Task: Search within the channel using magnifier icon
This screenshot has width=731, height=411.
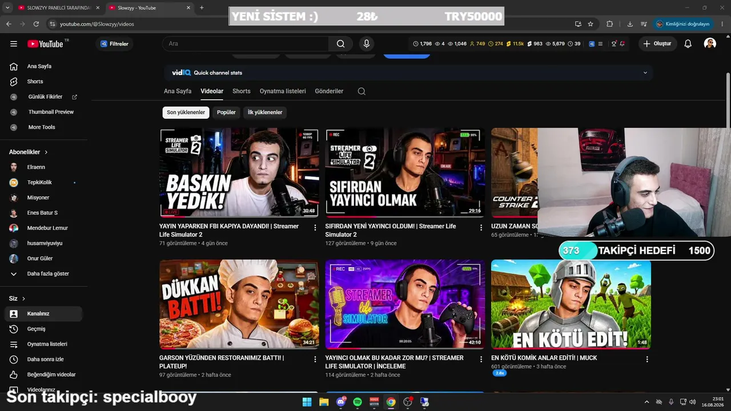Action: pos(362,91)
